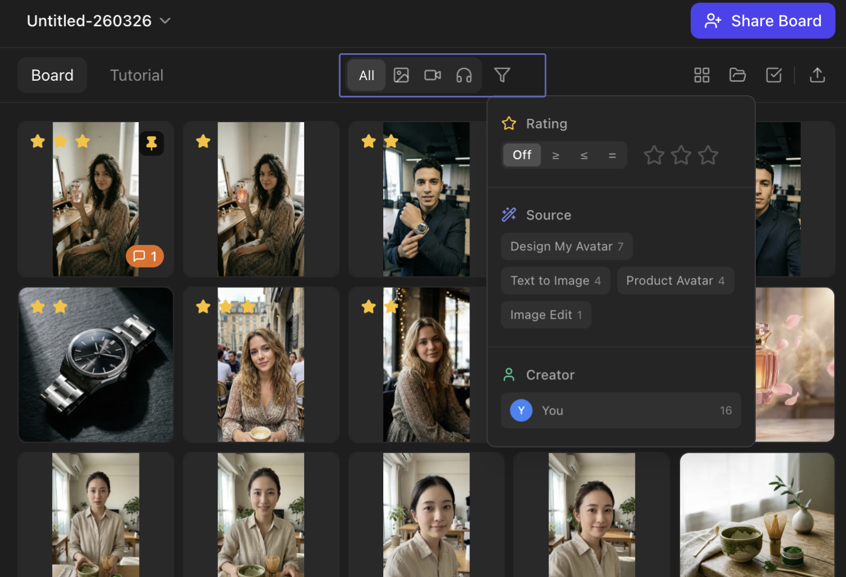Set third star in rating filter
The image size is (846, 577).
(x=708, y=155)
